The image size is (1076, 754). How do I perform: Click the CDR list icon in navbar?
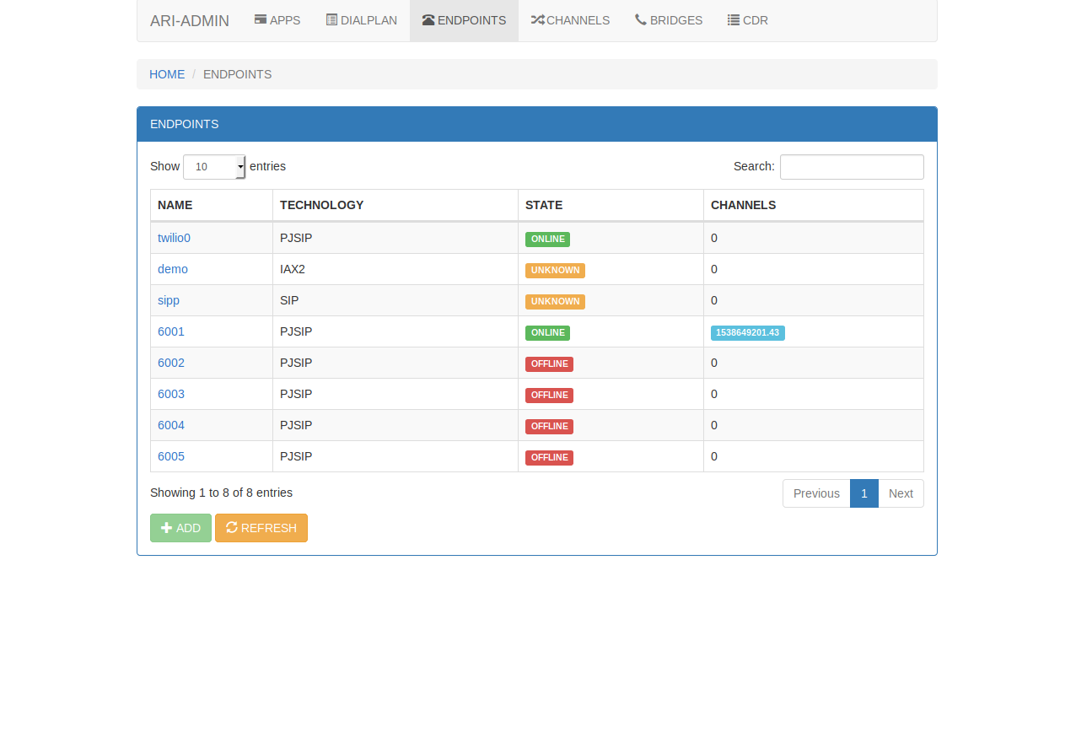734,19
